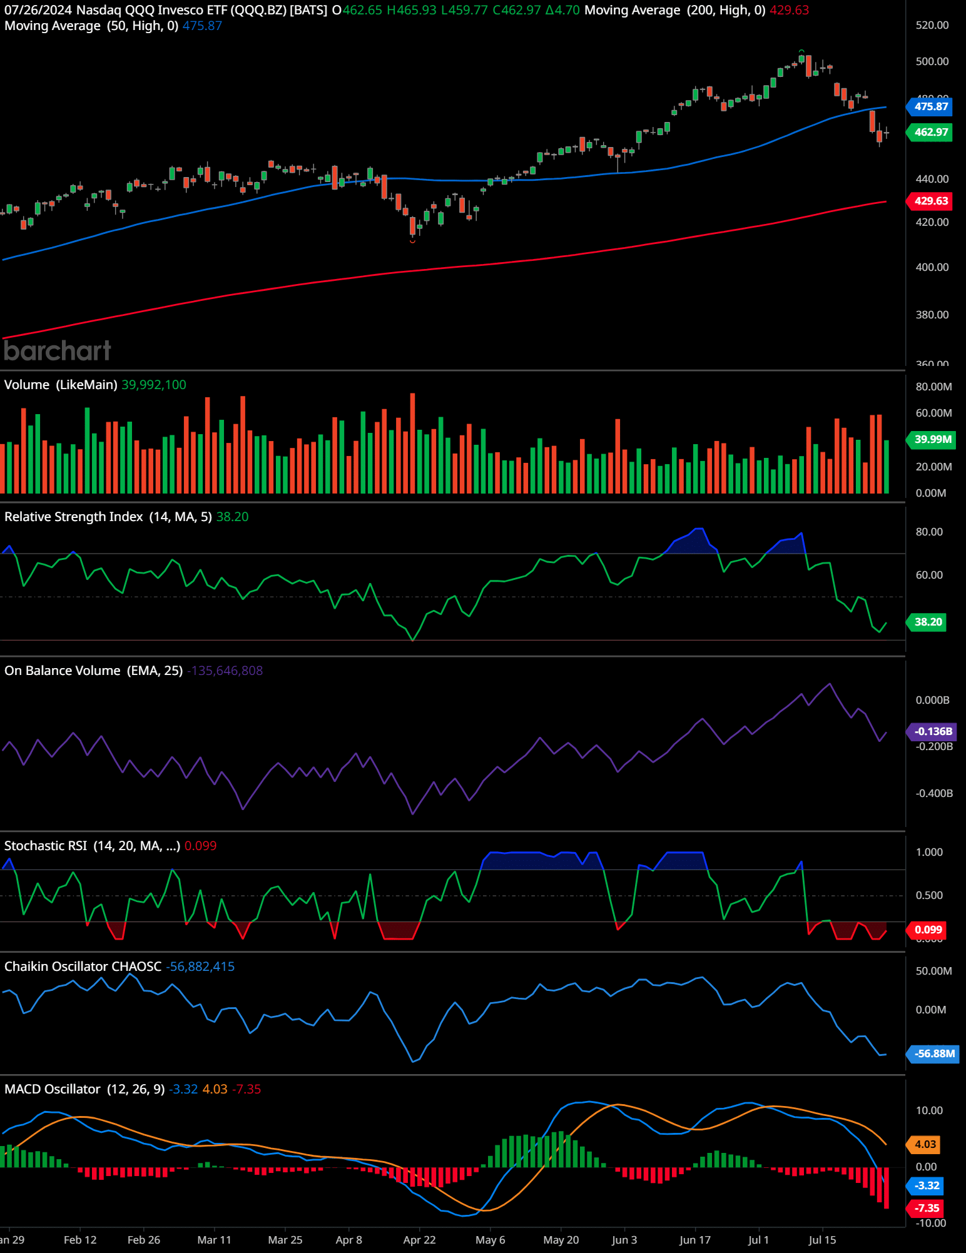966x1253 pixels.
Task: Click the 'On Balance Volume' indicator label
Action: [63, 671]
